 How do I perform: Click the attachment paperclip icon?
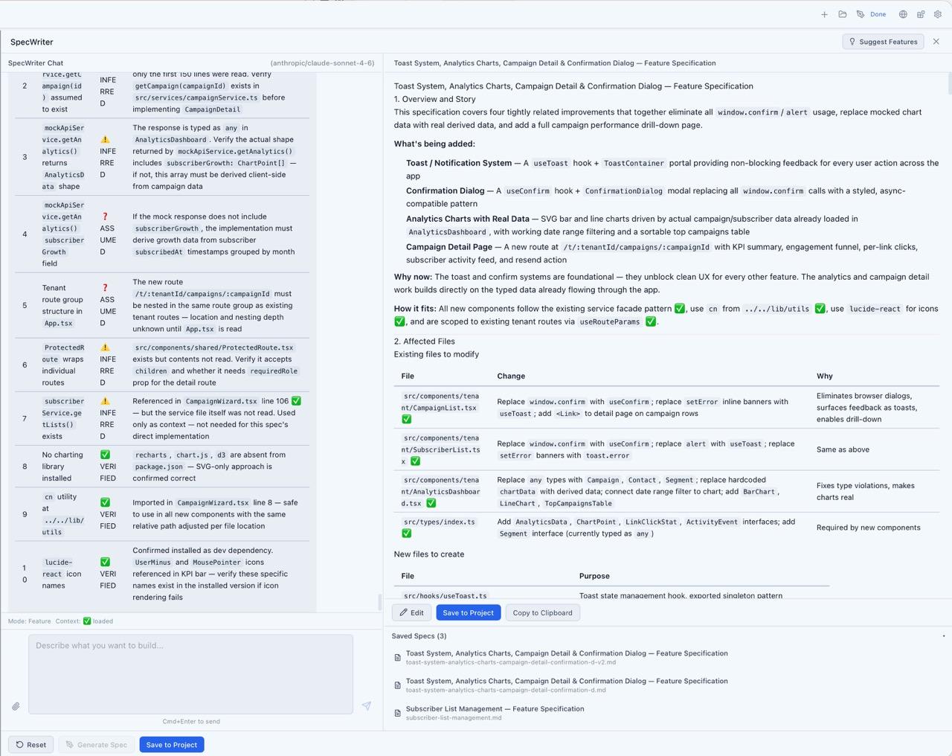16,706
